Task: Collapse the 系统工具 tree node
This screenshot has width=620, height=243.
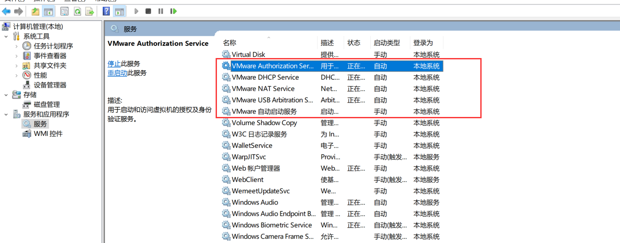Action: pos(6,36)
